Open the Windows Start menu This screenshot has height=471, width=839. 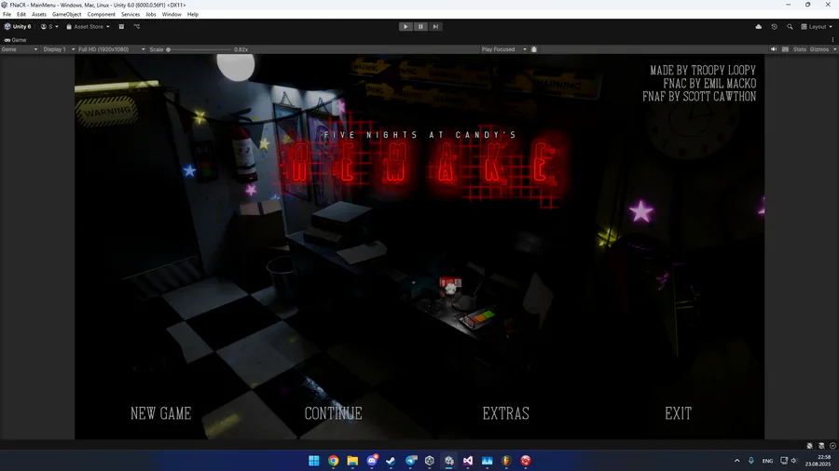pyautogui.click(x=314, y=461)
